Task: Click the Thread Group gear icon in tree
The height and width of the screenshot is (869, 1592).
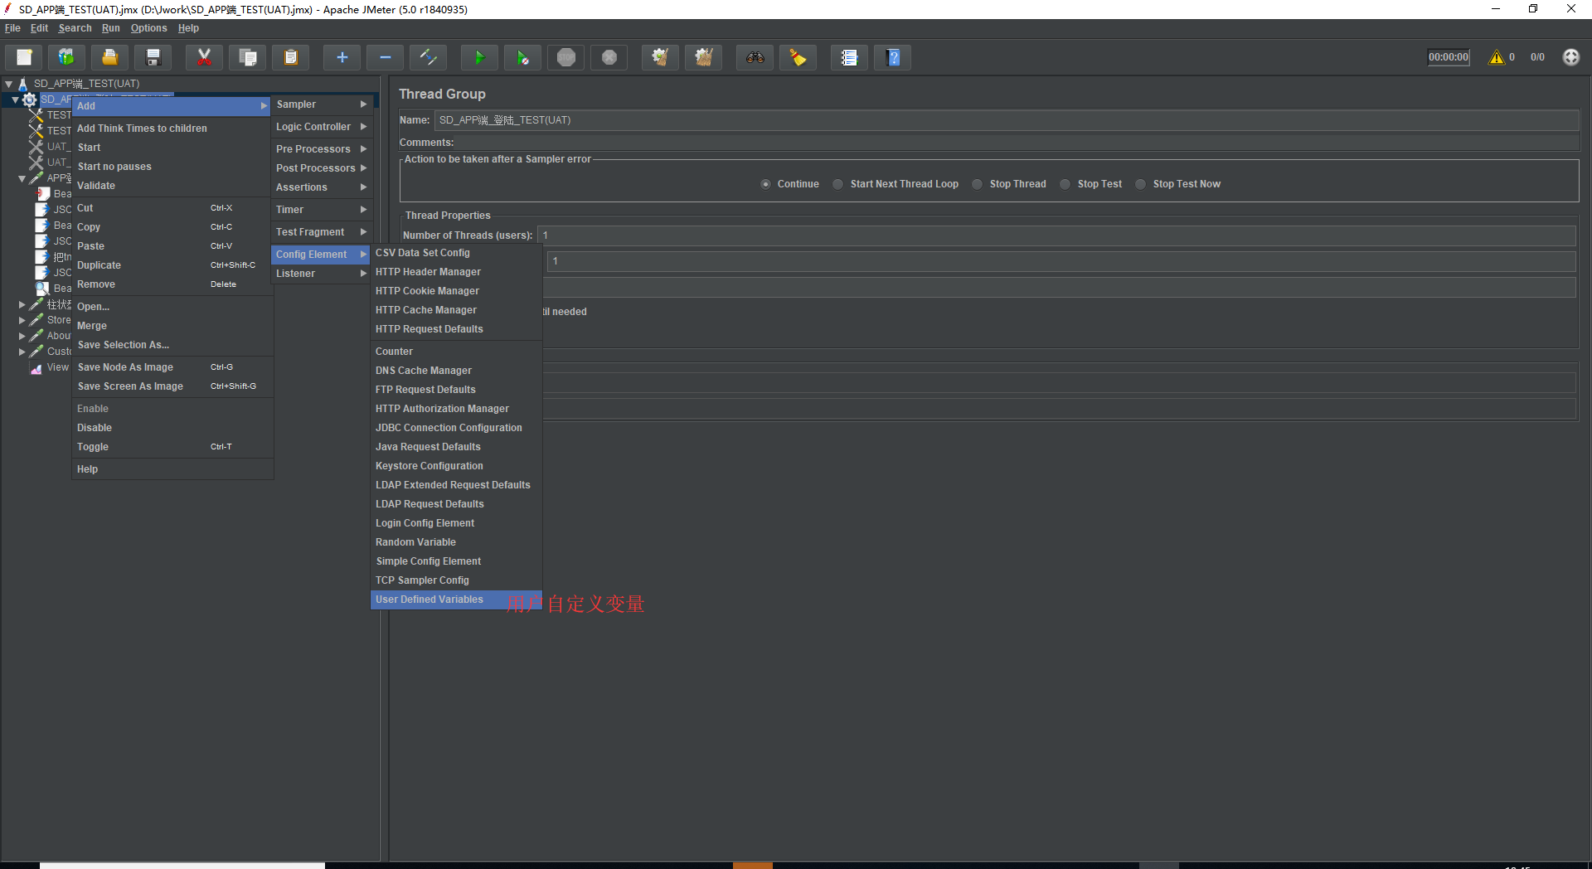Action: (x=30, y=100)
